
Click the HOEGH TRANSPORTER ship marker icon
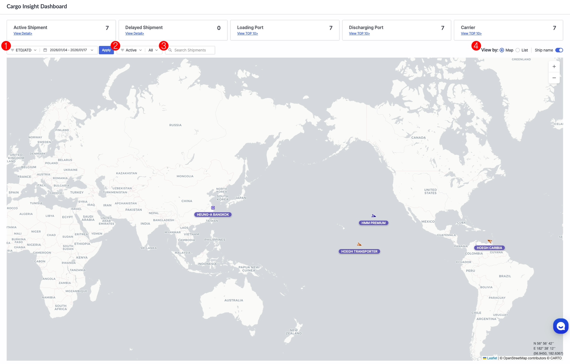pyautogui.click(x=359, y=244)
